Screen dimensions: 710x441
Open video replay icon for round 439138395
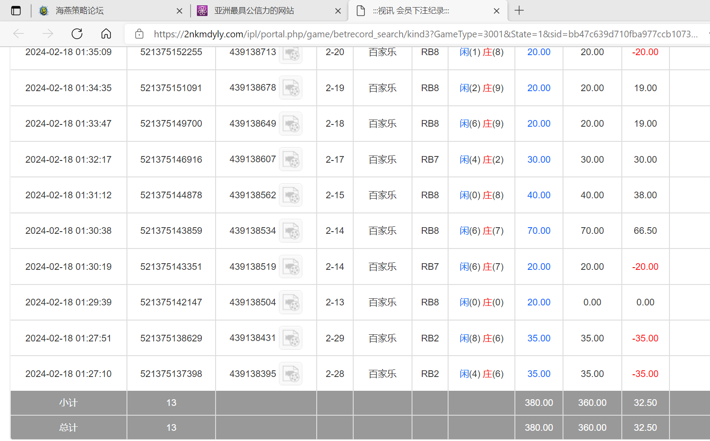[290, 374]
